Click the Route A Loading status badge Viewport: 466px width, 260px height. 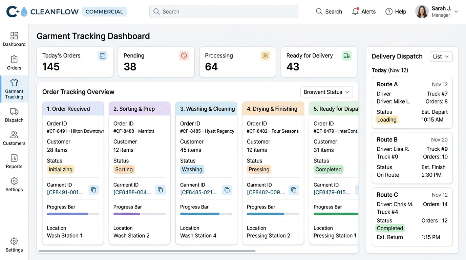(387, 120)
